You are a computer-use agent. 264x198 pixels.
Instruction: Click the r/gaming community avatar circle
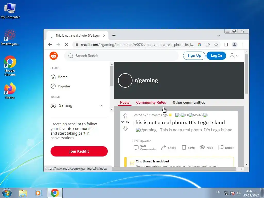125,80
